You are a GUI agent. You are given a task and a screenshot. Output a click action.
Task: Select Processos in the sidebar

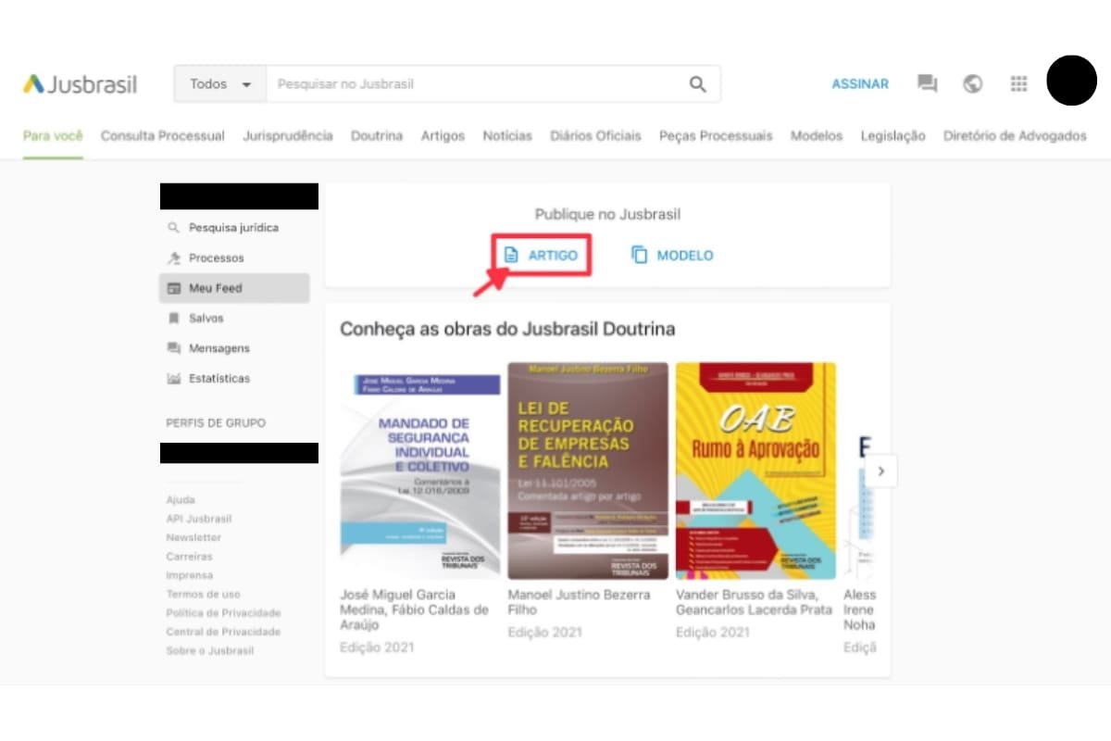(216, 258)
